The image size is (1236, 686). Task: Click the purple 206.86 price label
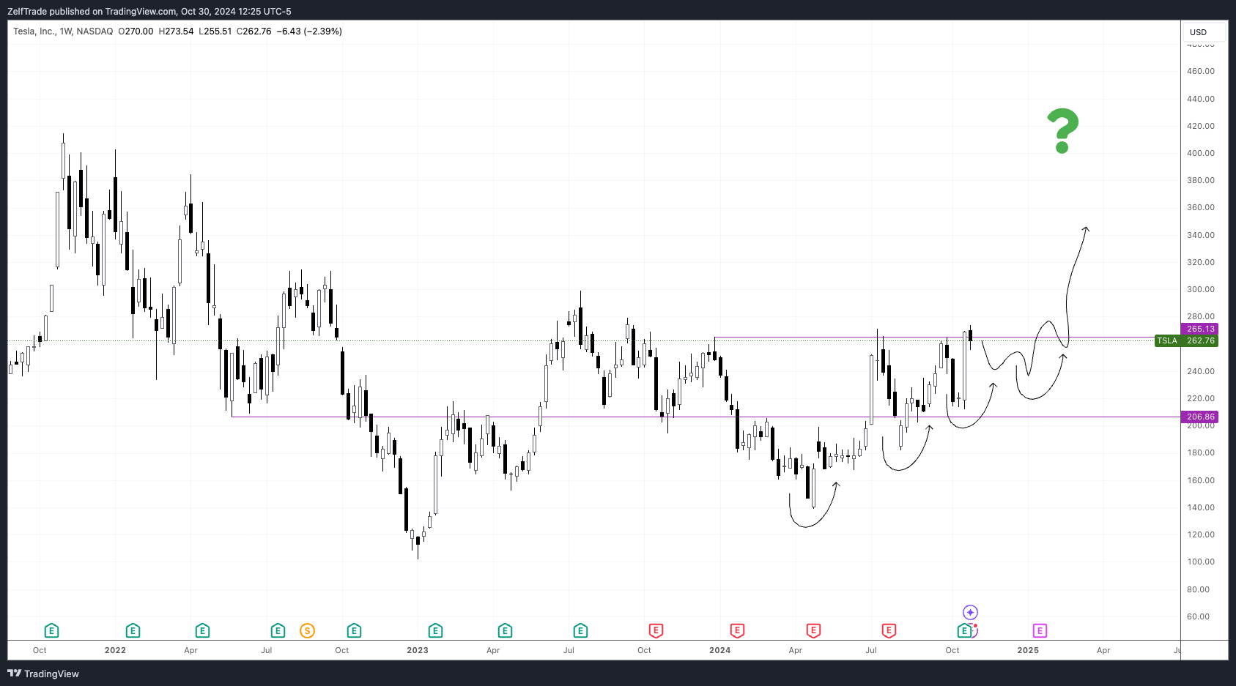1200,417
